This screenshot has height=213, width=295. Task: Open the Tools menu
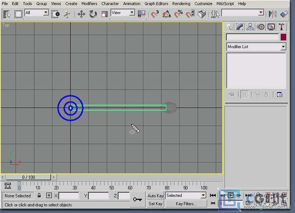click(x=28, y=4)
